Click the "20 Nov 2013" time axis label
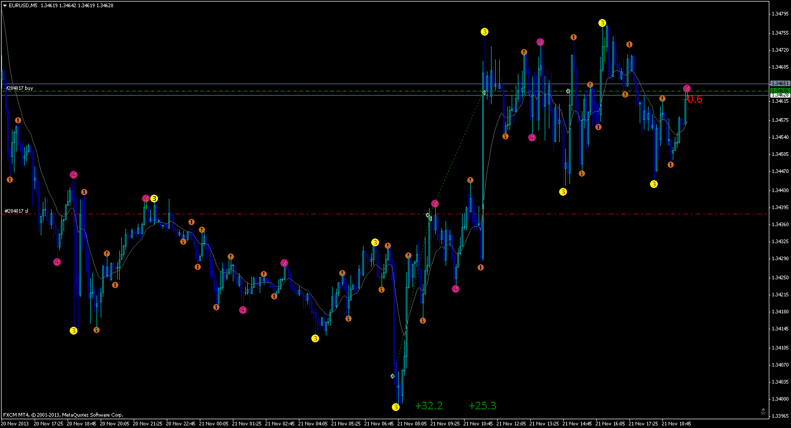Image resolution: width=791 pixels, height=428 pixels. 15,424
